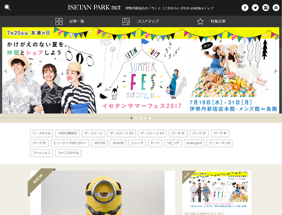Click the TOKYO解放区 tag
Viewport: 282px width, 215px height.
(68, 133)
